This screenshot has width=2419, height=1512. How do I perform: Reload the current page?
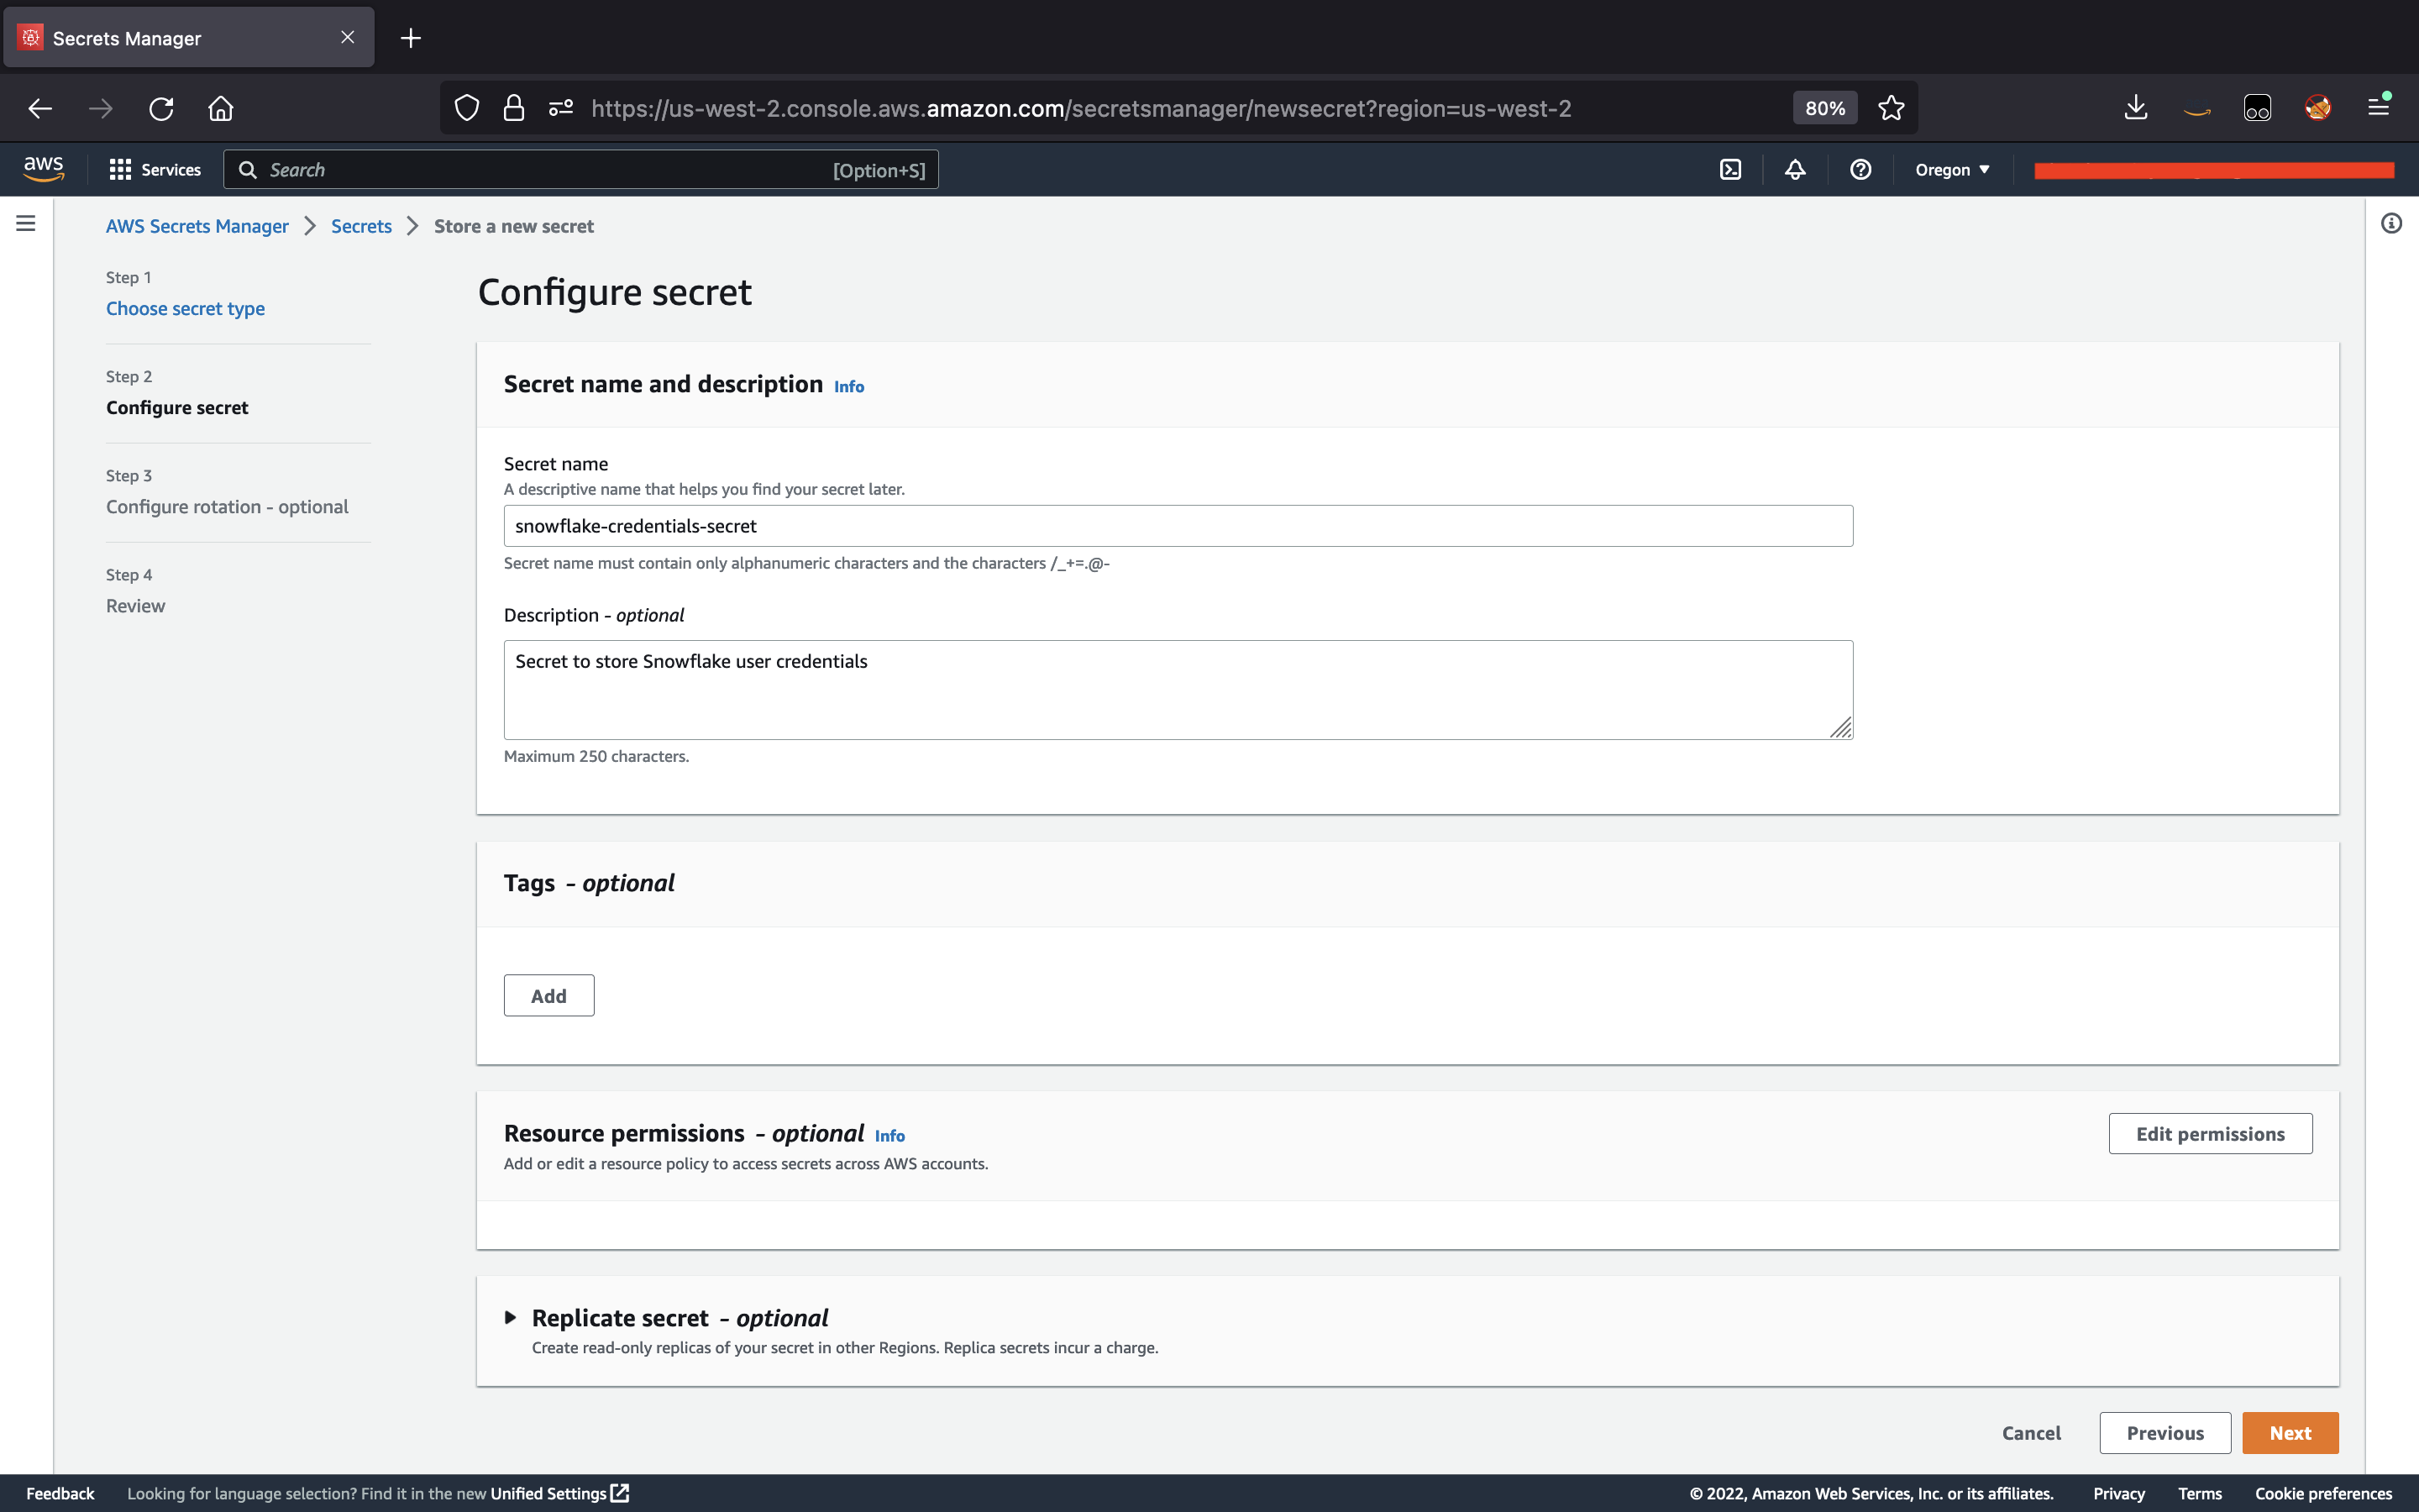pyautogui.click(x=161, y=108)
